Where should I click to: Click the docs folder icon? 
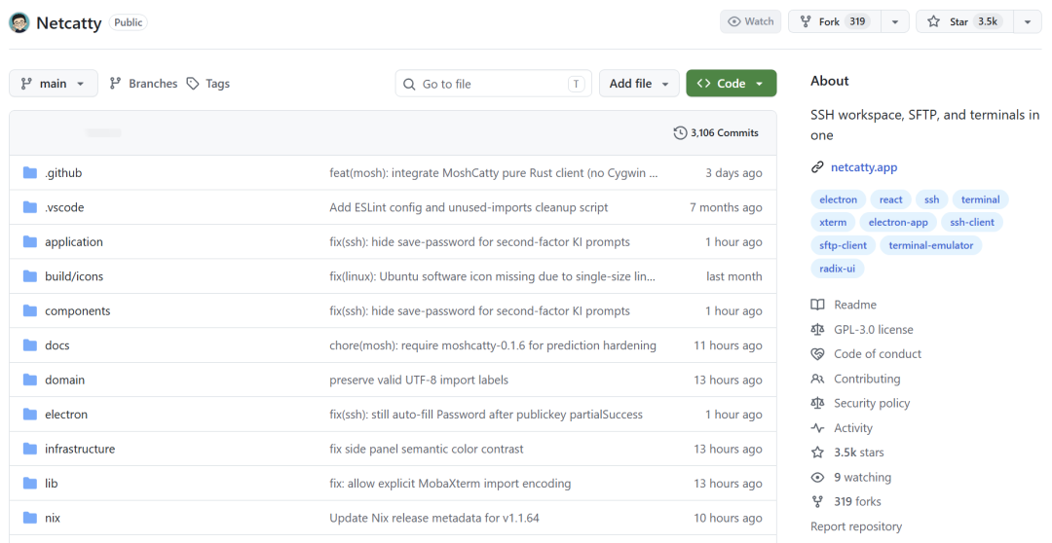pos(29,345)
